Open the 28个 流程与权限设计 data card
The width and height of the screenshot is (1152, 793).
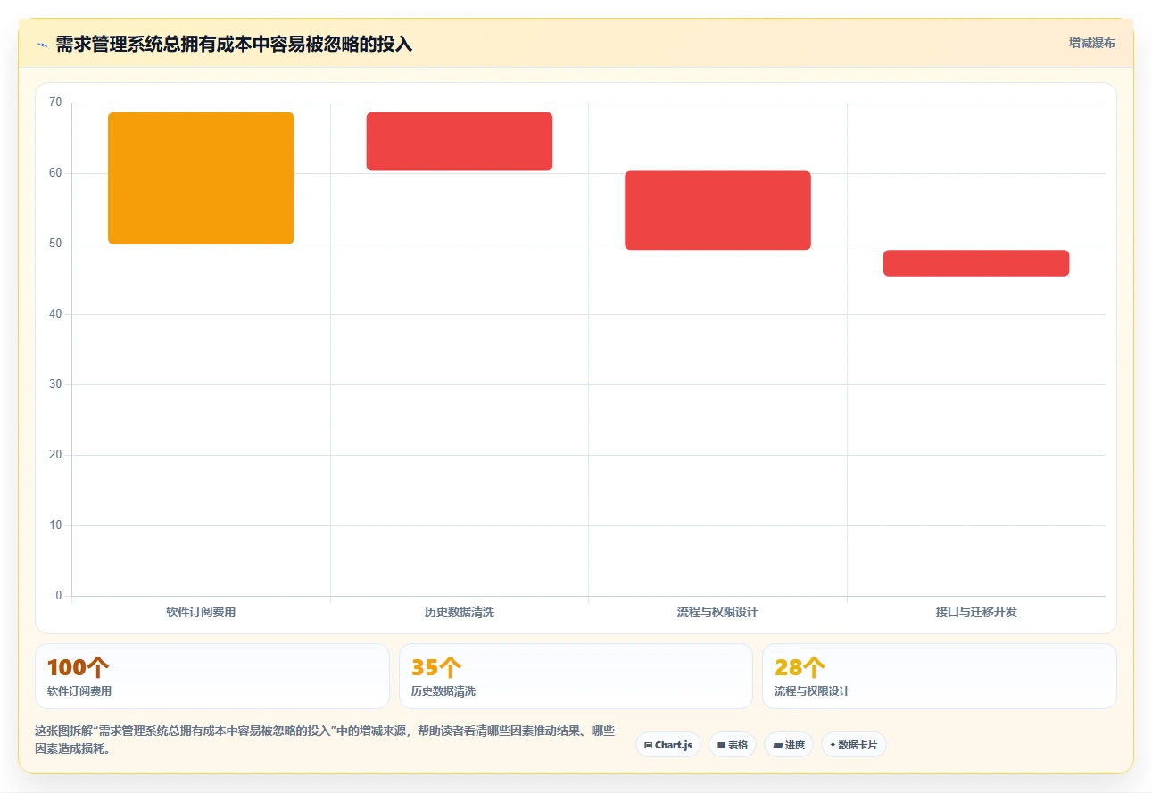click(939, 676)
